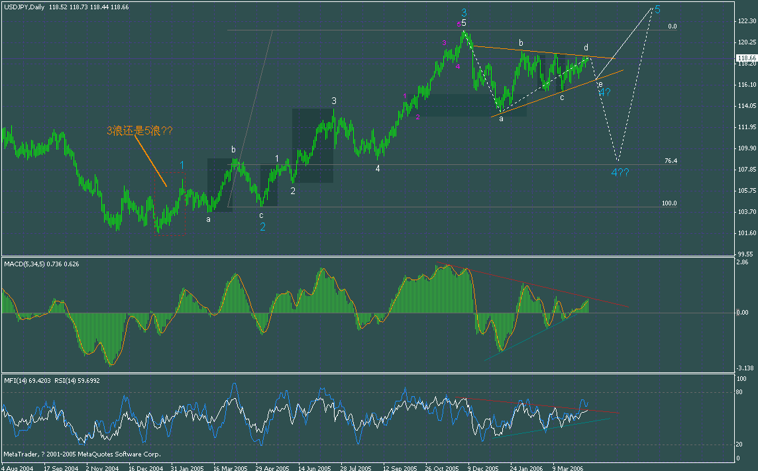Image resolution: width=758 pixels, height=471 pixels.
Task: Select the 100.0 Fibonacci level label
Action: click(x=669, y=204)
